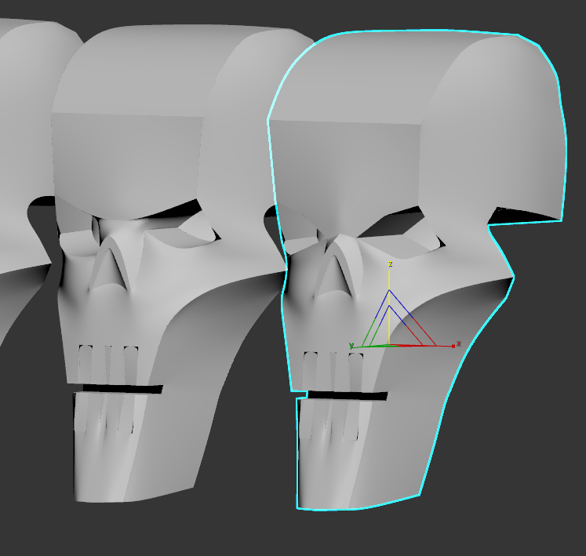Image resolution: width=586 pixels, height=556 pixels.
Task: Click the red X axis handle of gizmo
Action: click(453, 346)
